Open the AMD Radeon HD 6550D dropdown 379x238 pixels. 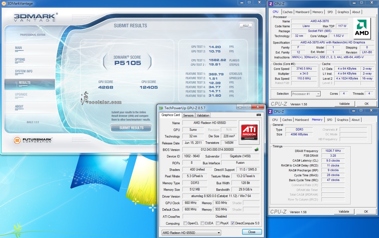tap(191, 233)
